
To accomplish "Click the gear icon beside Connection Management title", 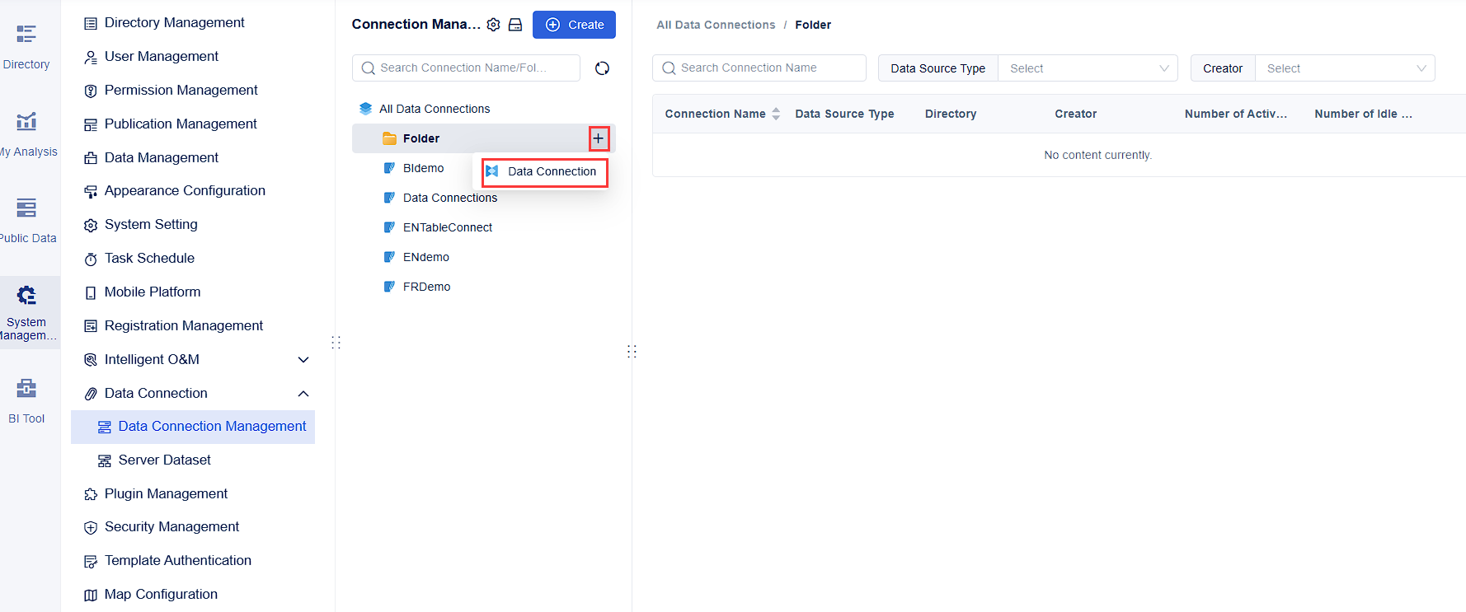I will (x=493, y=25).
